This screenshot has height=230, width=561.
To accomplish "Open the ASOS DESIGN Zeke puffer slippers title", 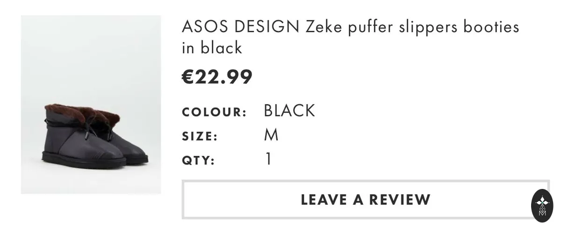I will click(350, 37).
